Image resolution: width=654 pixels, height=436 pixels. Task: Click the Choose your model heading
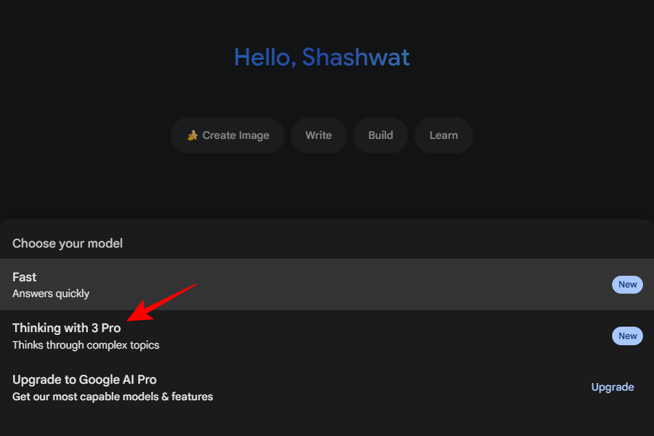(67, 243)
